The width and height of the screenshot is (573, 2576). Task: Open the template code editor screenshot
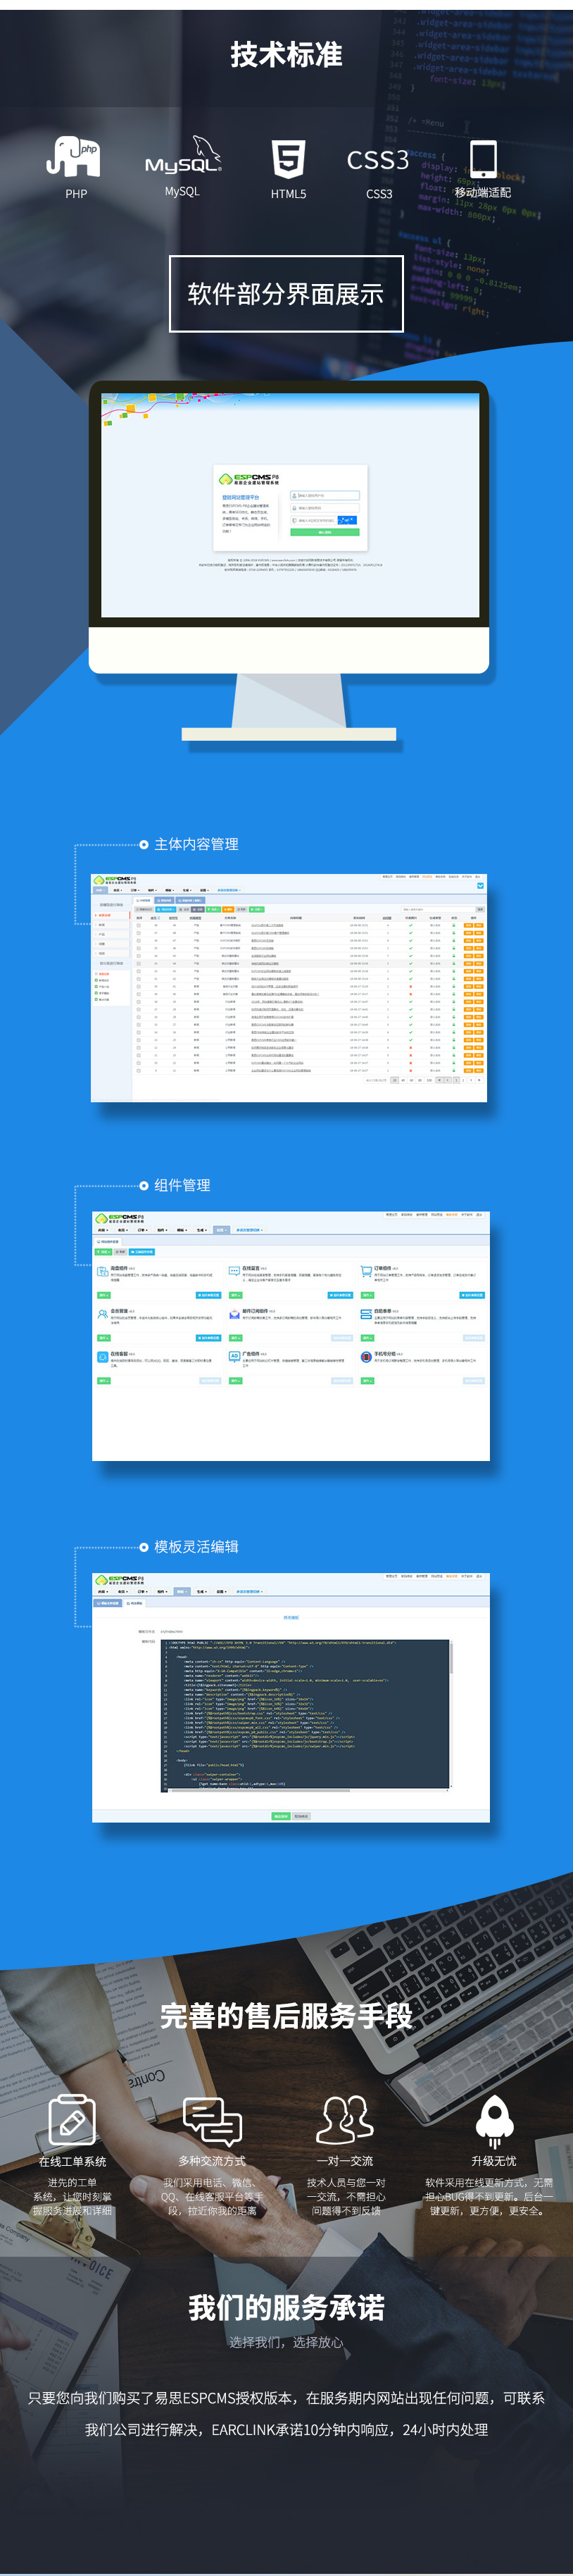(x=291, y=1696)
